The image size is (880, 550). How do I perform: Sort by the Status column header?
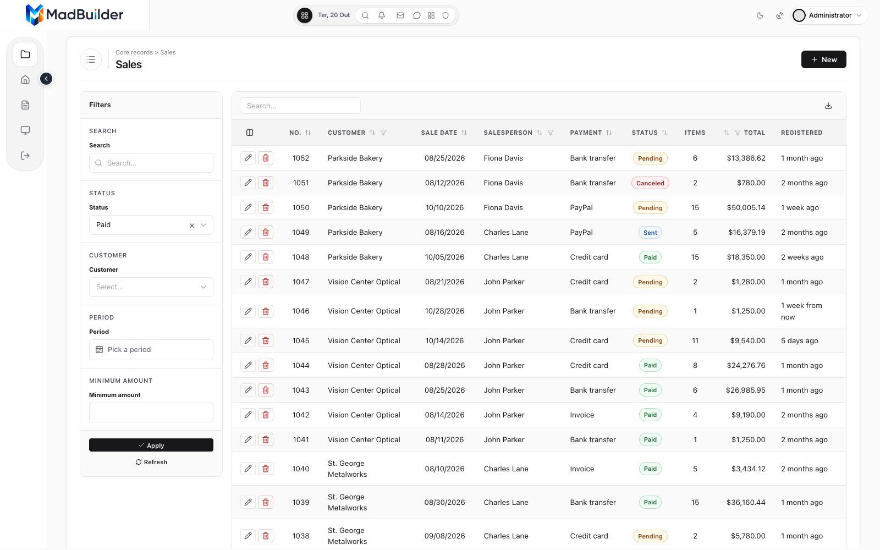(650, 133)
